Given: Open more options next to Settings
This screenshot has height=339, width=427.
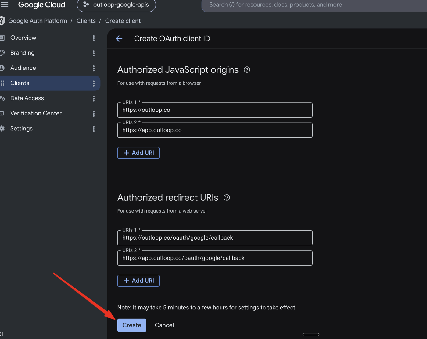Looking at the screenshot, I should pyautogui.click(x=94, y=129).
